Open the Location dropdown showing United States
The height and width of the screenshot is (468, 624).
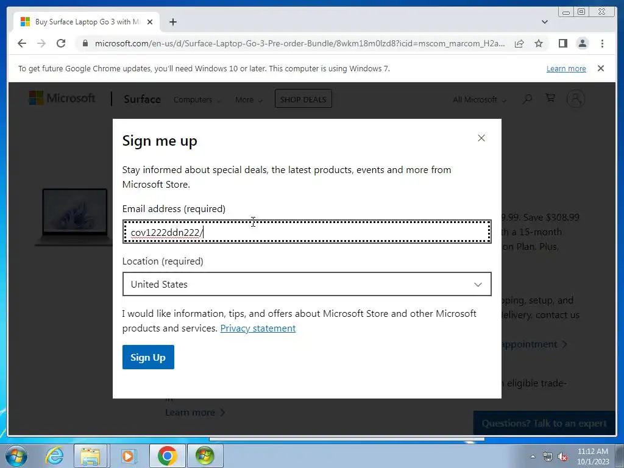point(307,284)
